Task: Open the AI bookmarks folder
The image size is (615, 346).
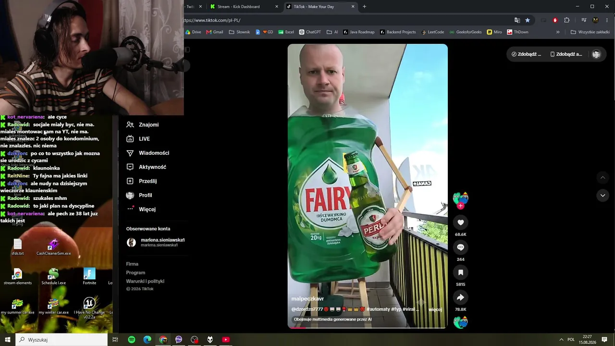Action: click(x=332, y=32)
